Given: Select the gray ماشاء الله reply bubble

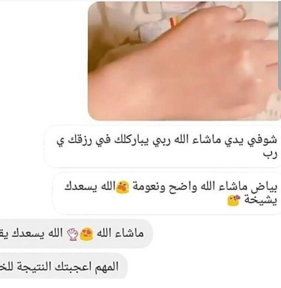Looking at the screenshot, I should coord(76,234).
